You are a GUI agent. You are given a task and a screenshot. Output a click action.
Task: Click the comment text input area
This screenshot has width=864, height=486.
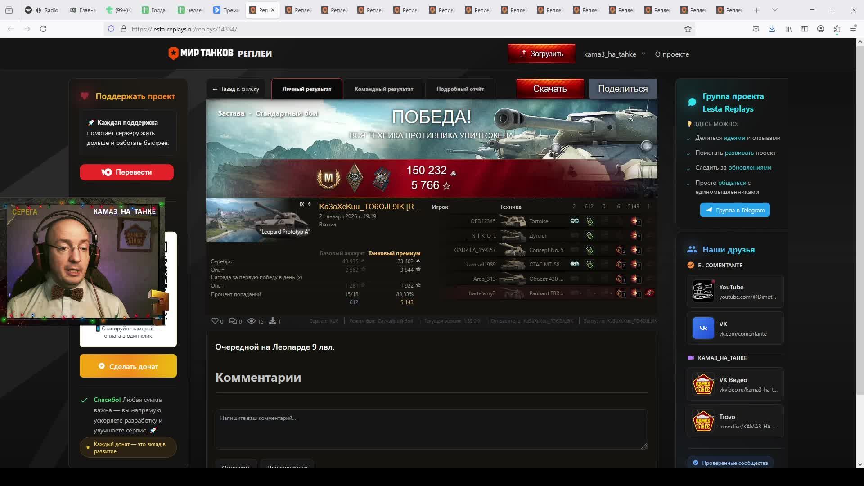(431, 429)
